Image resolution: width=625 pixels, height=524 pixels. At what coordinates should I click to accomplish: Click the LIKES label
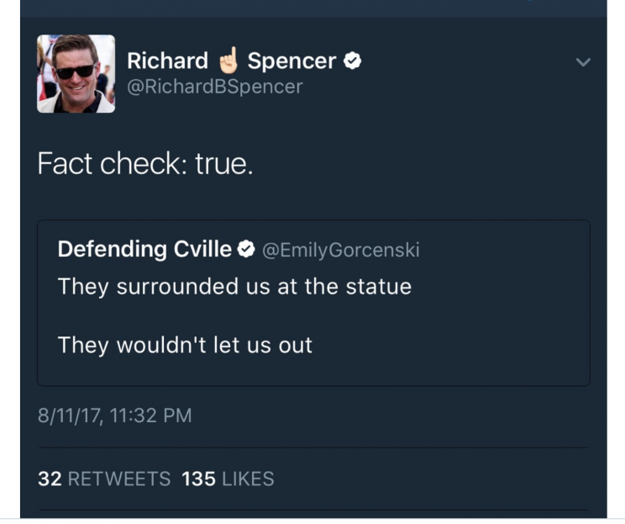tap(247, 479)
